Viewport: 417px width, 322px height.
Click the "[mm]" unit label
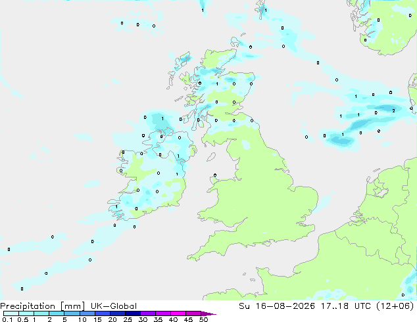click(x=72, y=306)
